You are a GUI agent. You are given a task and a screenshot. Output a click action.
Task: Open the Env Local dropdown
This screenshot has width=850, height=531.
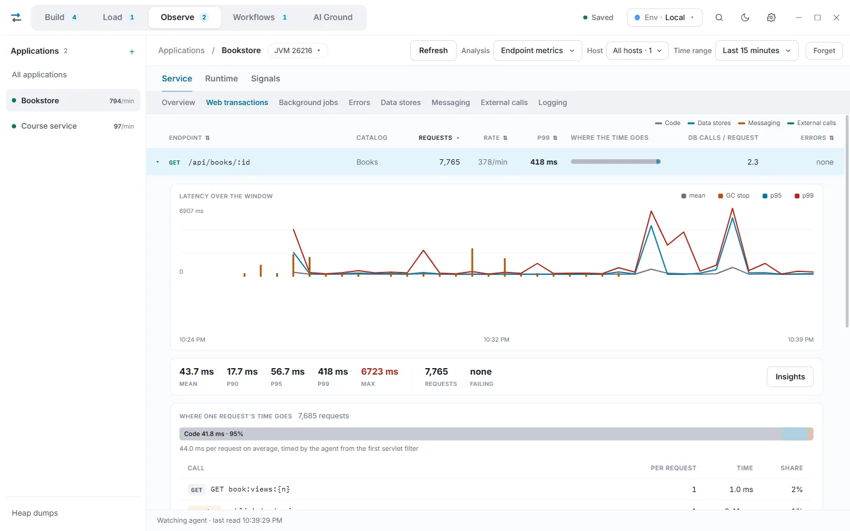(665, 18)
